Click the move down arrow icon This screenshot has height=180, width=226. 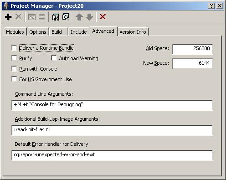coord(89,17)
